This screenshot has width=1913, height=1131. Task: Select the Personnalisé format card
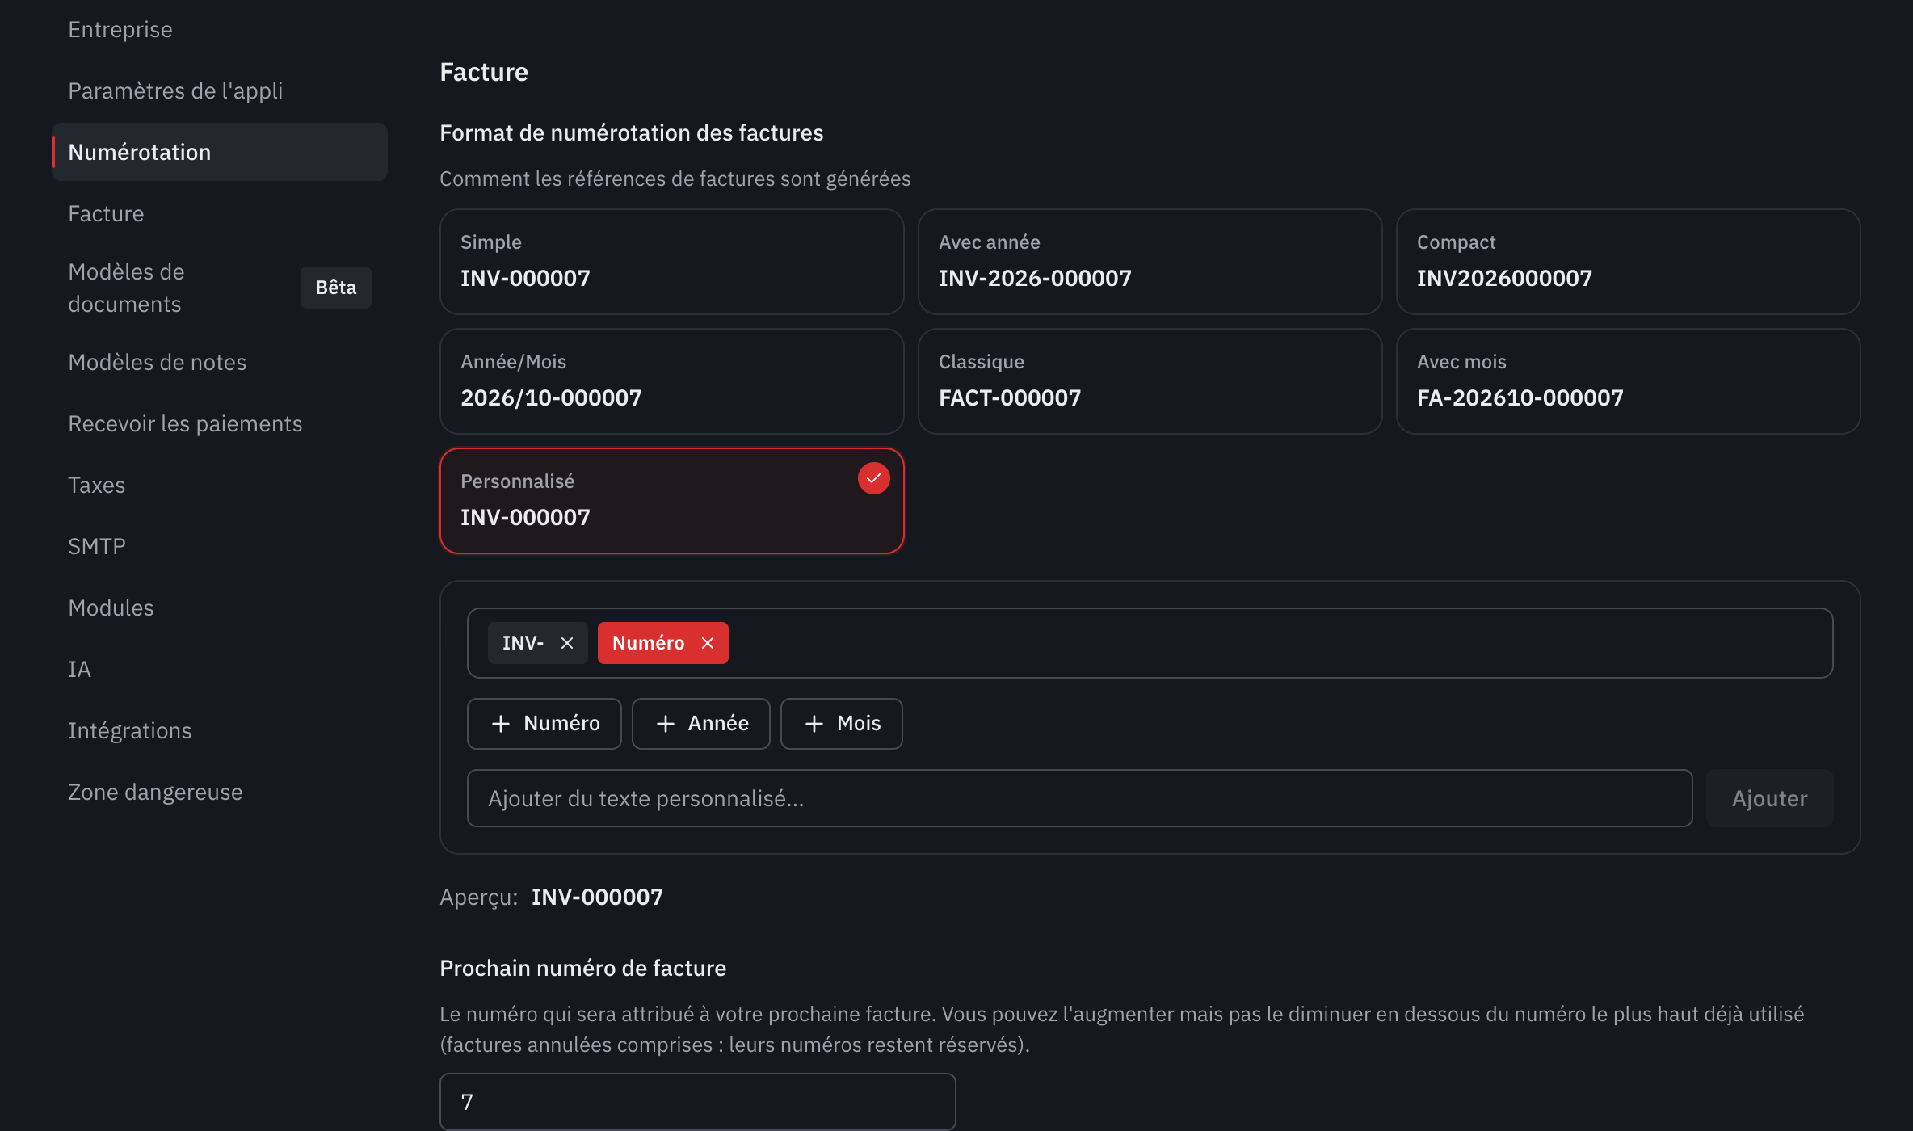672,501
